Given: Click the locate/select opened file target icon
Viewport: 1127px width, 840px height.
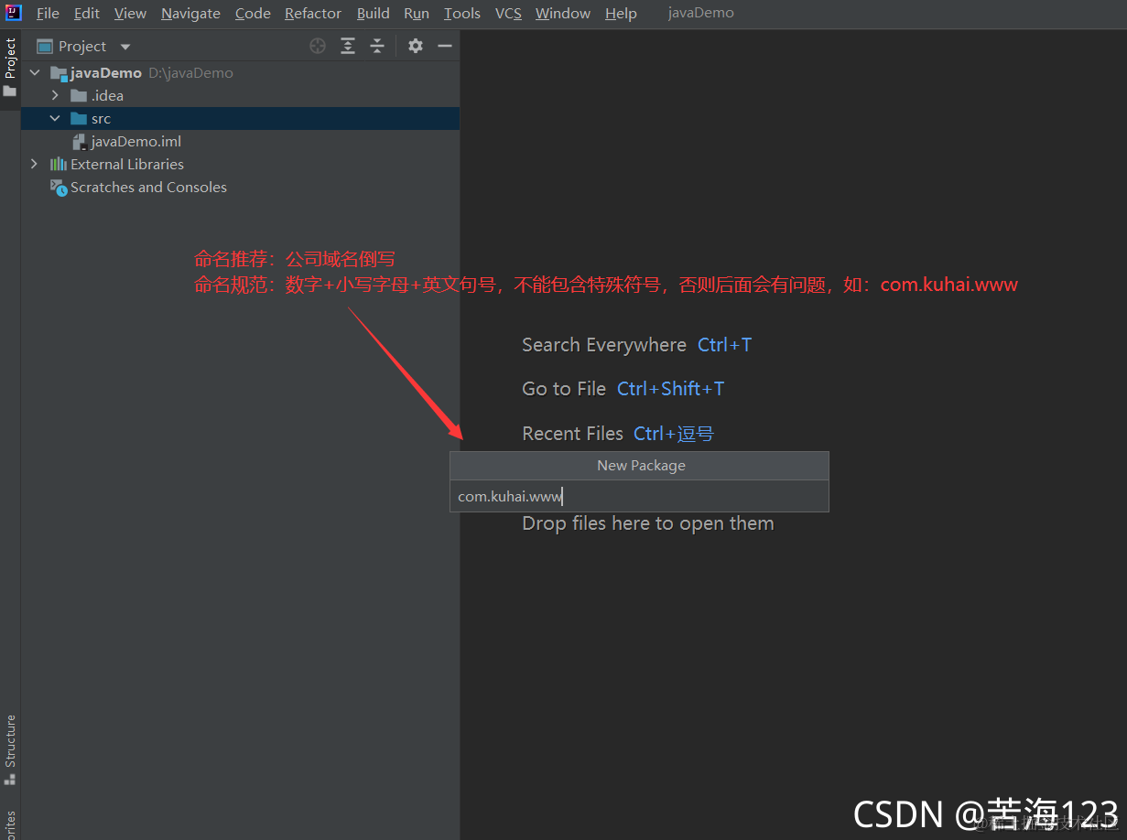Looking at the screenshot, I should click(x=318, y=46).
